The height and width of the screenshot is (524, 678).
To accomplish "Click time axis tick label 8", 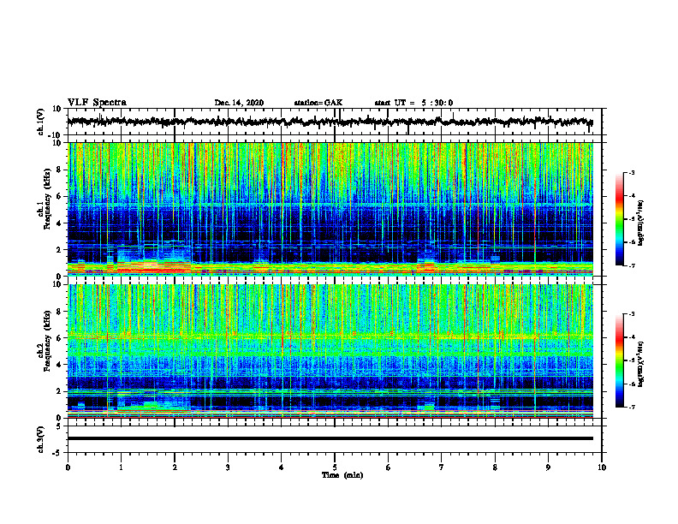I will tap(495, 467).
